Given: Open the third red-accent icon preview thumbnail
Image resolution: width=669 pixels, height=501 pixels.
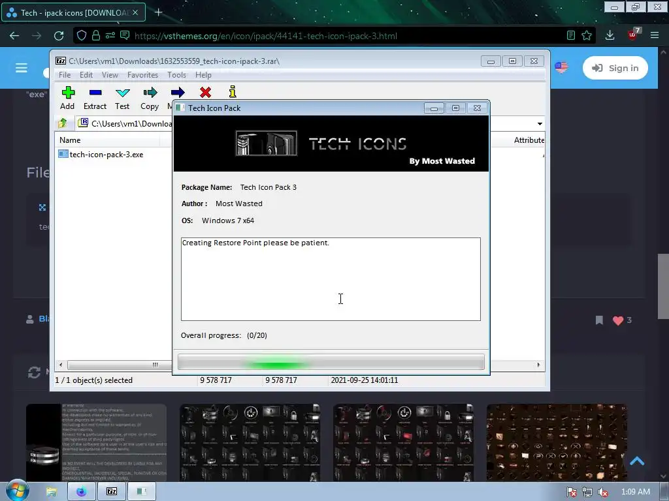Looking at the screenshot, I should click(404, 443).
